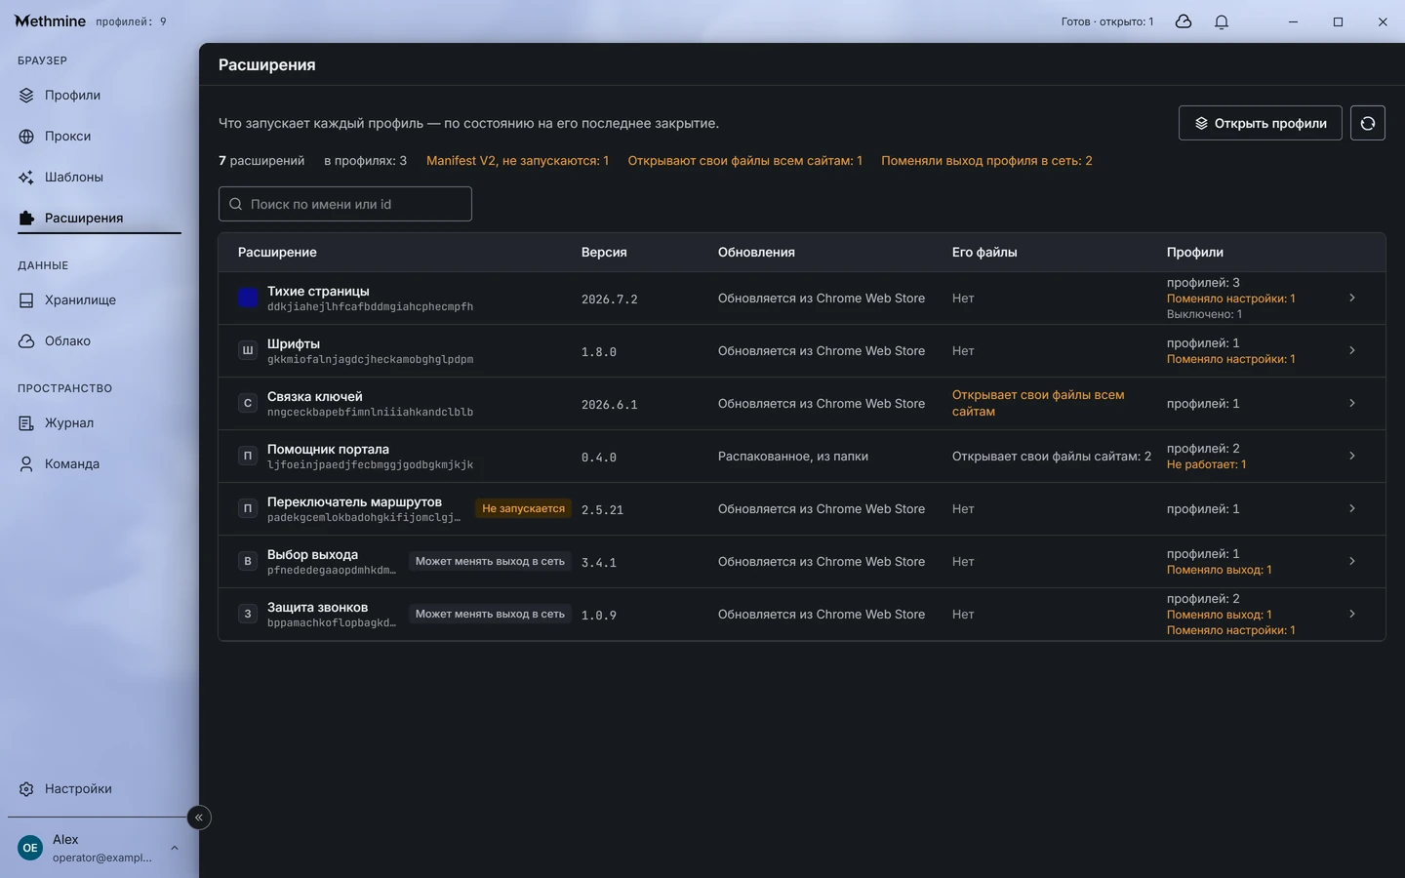The height and width of the screenshot is (878, 1405).
Task: Click the Открыть профили button
Action: (1261, 123)
